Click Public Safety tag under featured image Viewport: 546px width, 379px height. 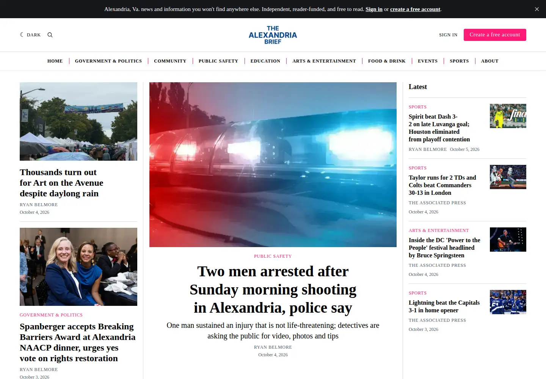coord(273,256)
